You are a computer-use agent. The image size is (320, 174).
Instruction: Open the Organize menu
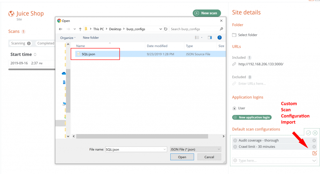pyautogui.click(x=68, y=38)
